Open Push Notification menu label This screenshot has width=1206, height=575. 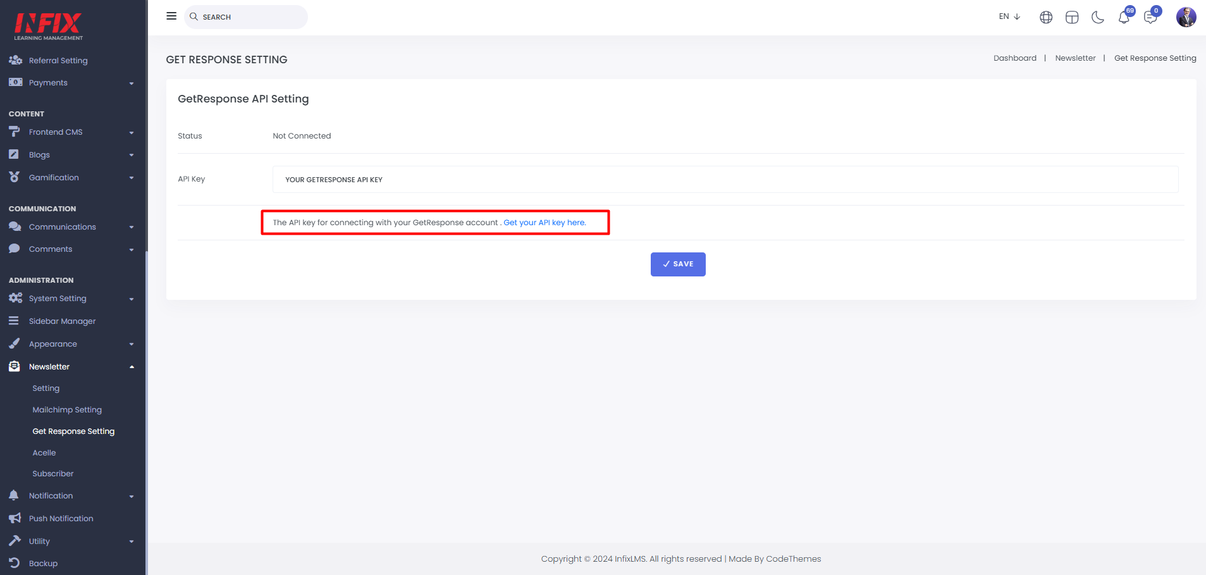coord(61,519)
